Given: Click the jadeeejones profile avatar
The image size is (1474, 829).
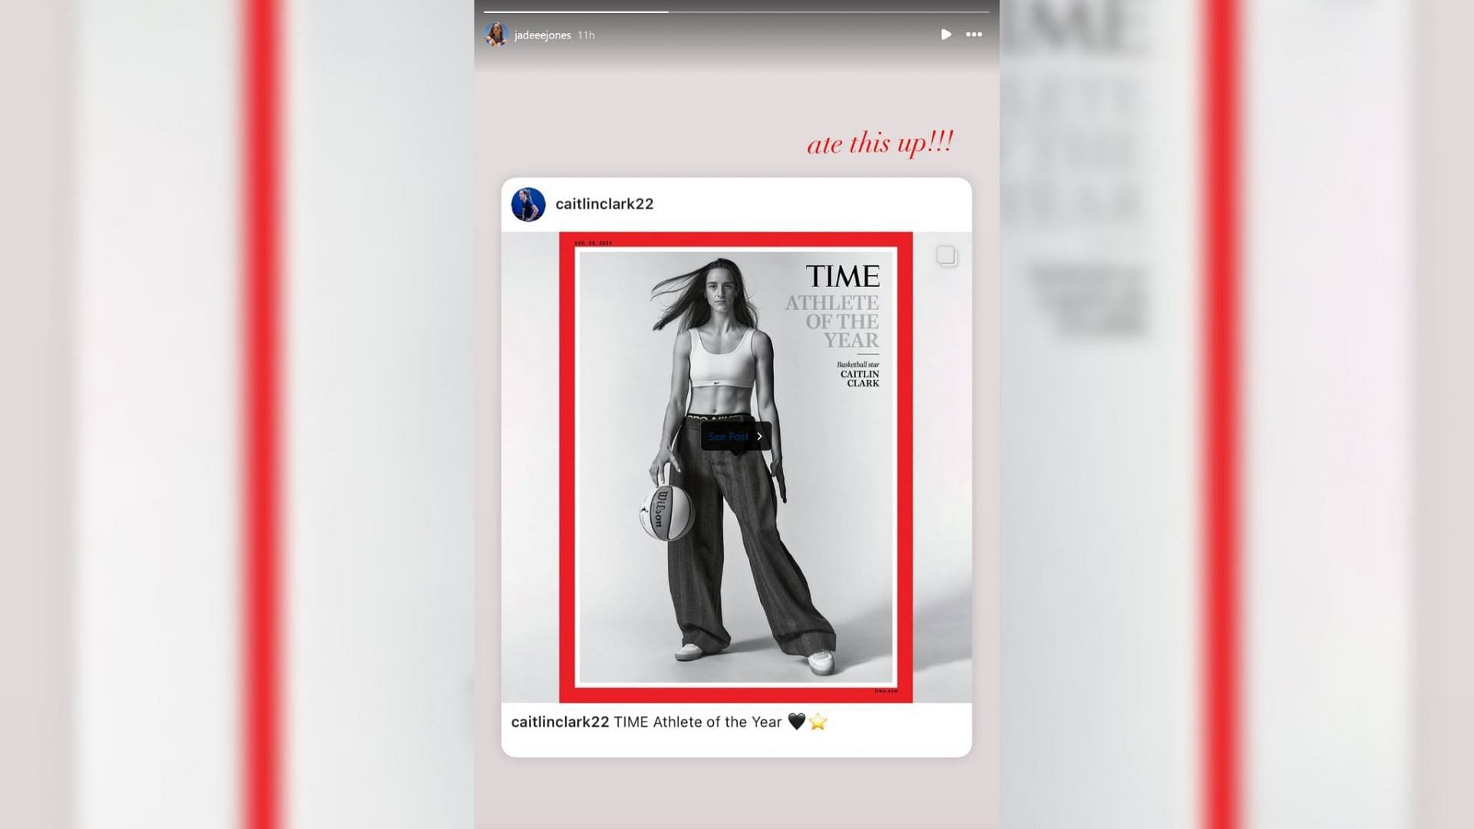Looking at the screenshot, I should pos(496,35).
